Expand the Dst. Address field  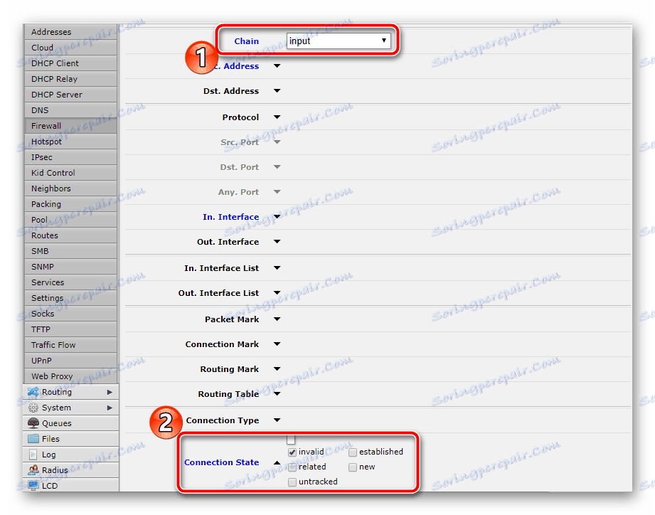point(277,90)
